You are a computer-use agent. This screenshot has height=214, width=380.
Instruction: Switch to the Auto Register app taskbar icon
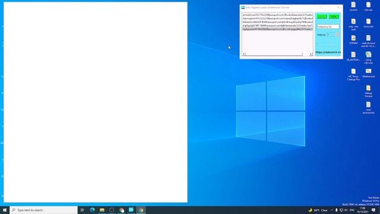[x=131, y=210]
